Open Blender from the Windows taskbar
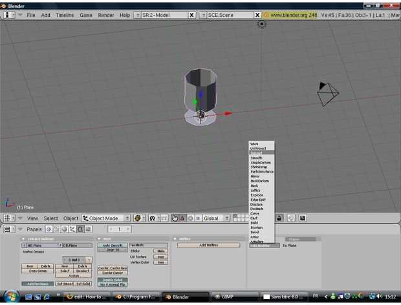Image resolution: width=401 pixels, height=305 pixels. pyautogui.click(x=177, y=297)
